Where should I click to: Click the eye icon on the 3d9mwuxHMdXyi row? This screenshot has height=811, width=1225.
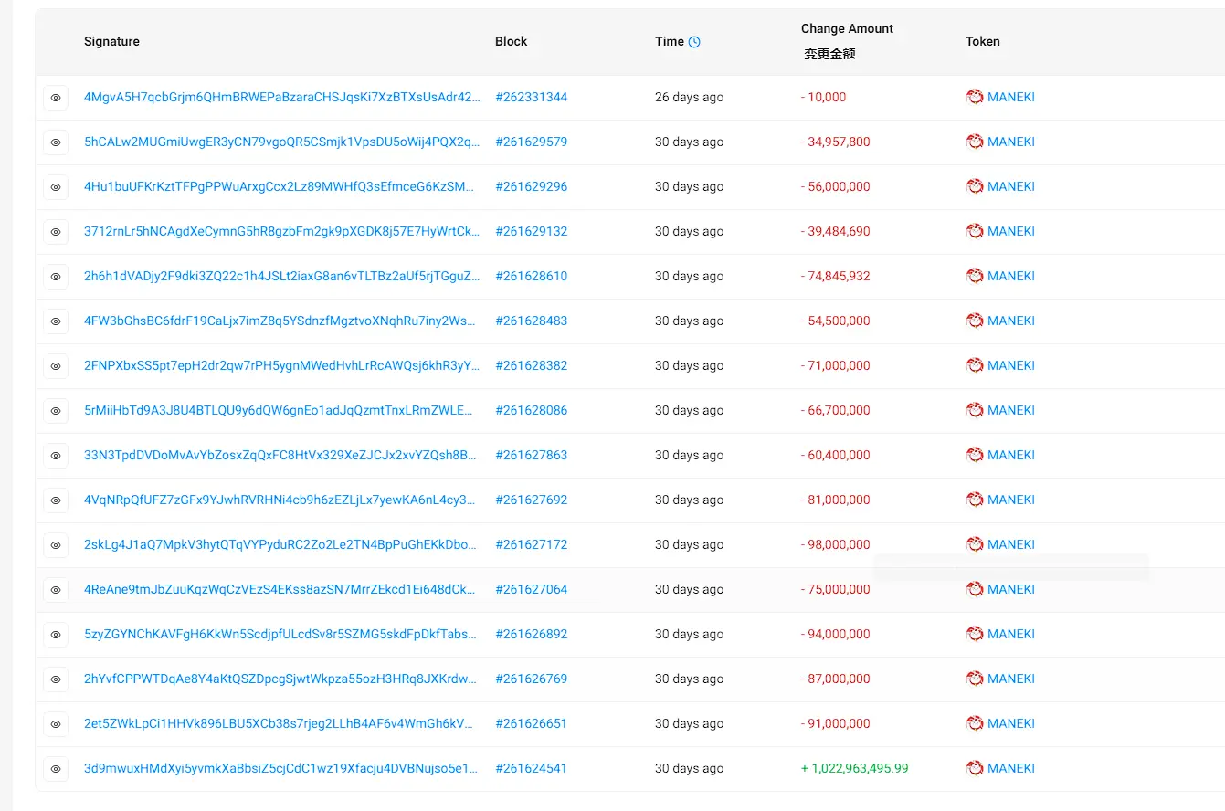(56, 768)
